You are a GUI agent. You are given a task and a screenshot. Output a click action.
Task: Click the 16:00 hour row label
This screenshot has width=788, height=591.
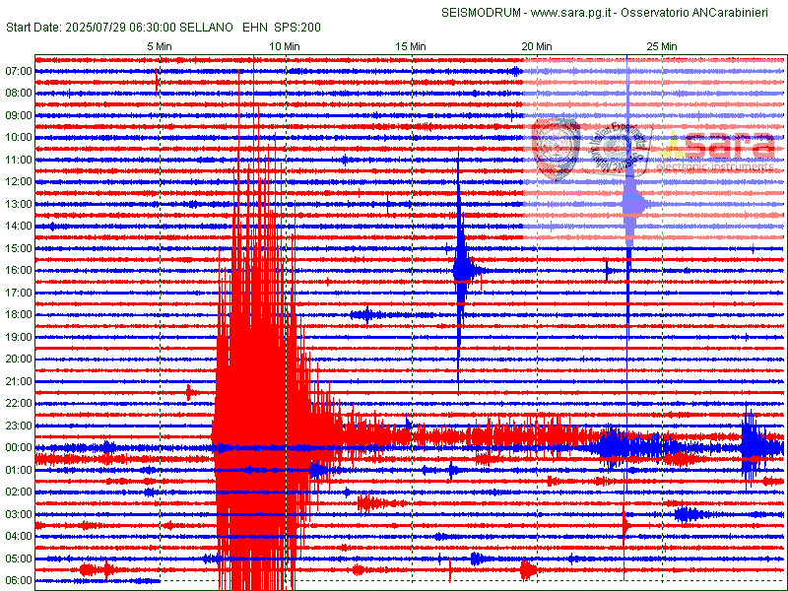pyautogui.click(x=19, y=271)
